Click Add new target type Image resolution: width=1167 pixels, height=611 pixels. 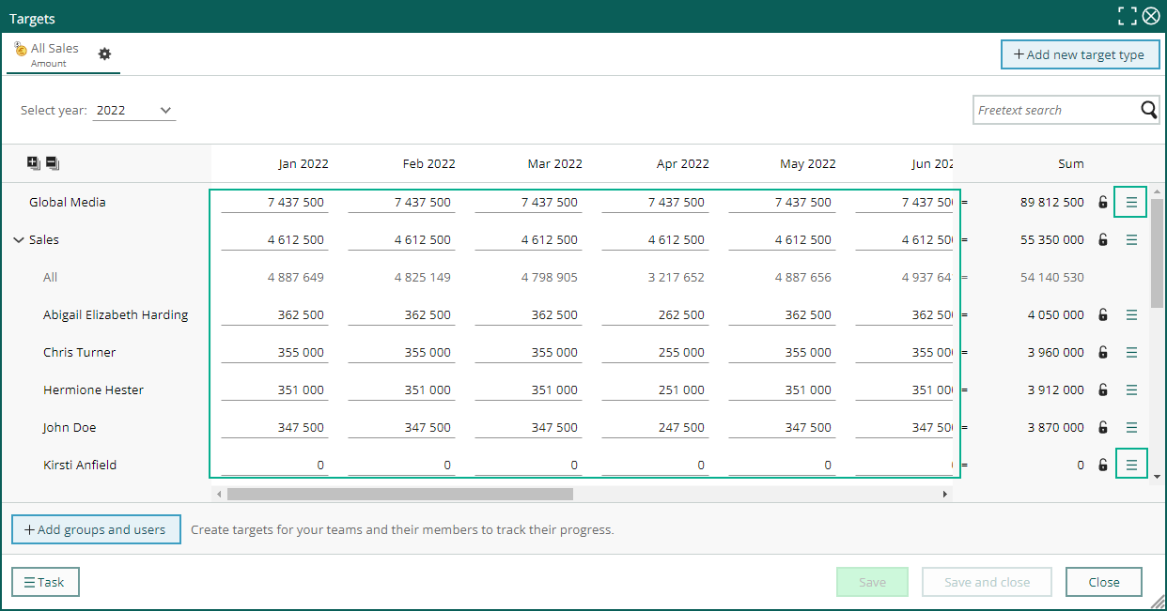pos(1081,54)
